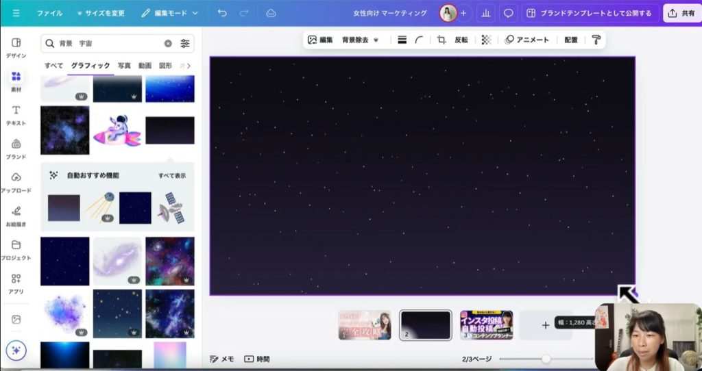Select the page 3 thumbnail
Image resolution: width=702 pixels, height=371 pixels.
point(486,325)
